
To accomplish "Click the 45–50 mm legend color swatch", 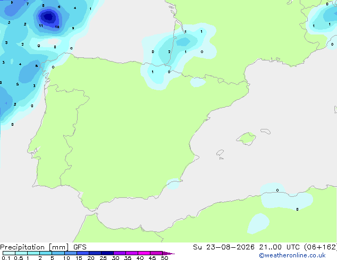I will [156, 253].
